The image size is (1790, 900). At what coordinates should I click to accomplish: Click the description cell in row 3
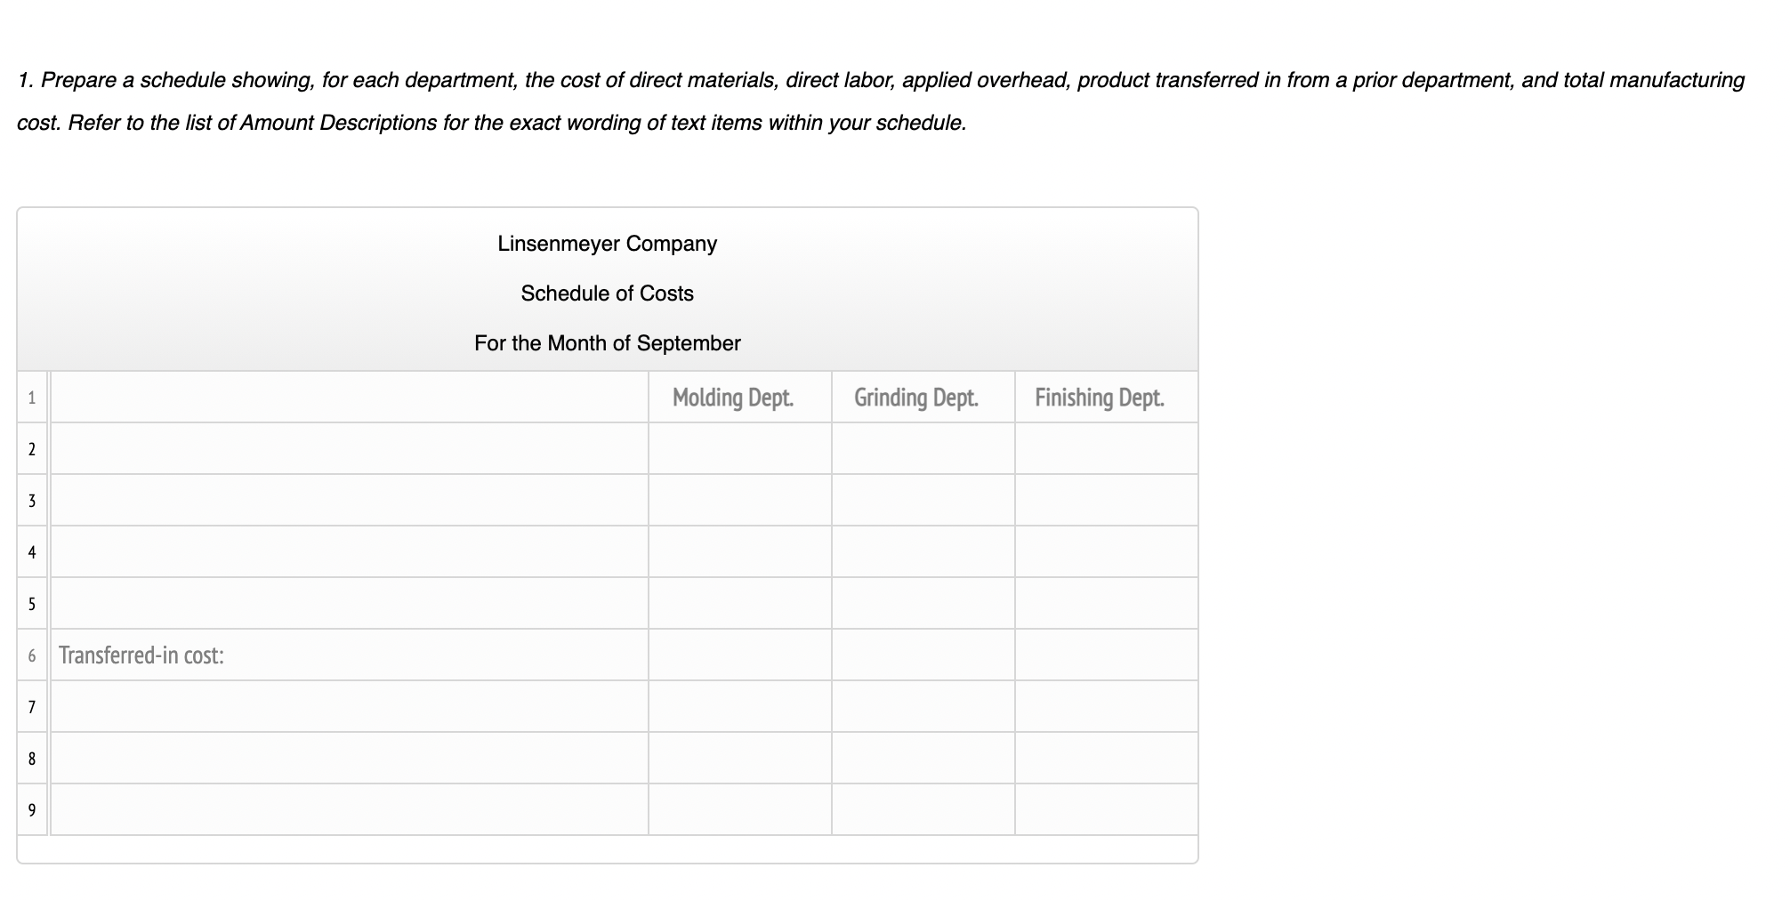click(x=347, y=501)
